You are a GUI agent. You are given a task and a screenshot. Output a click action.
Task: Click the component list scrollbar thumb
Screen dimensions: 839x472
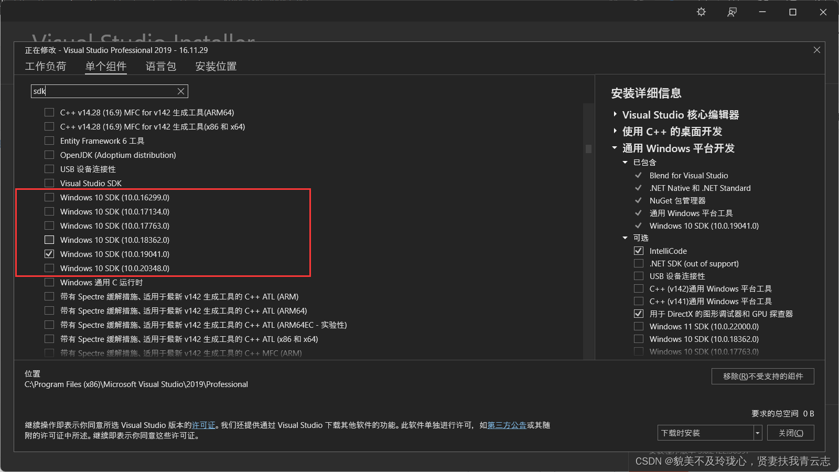tap(588, 149)
